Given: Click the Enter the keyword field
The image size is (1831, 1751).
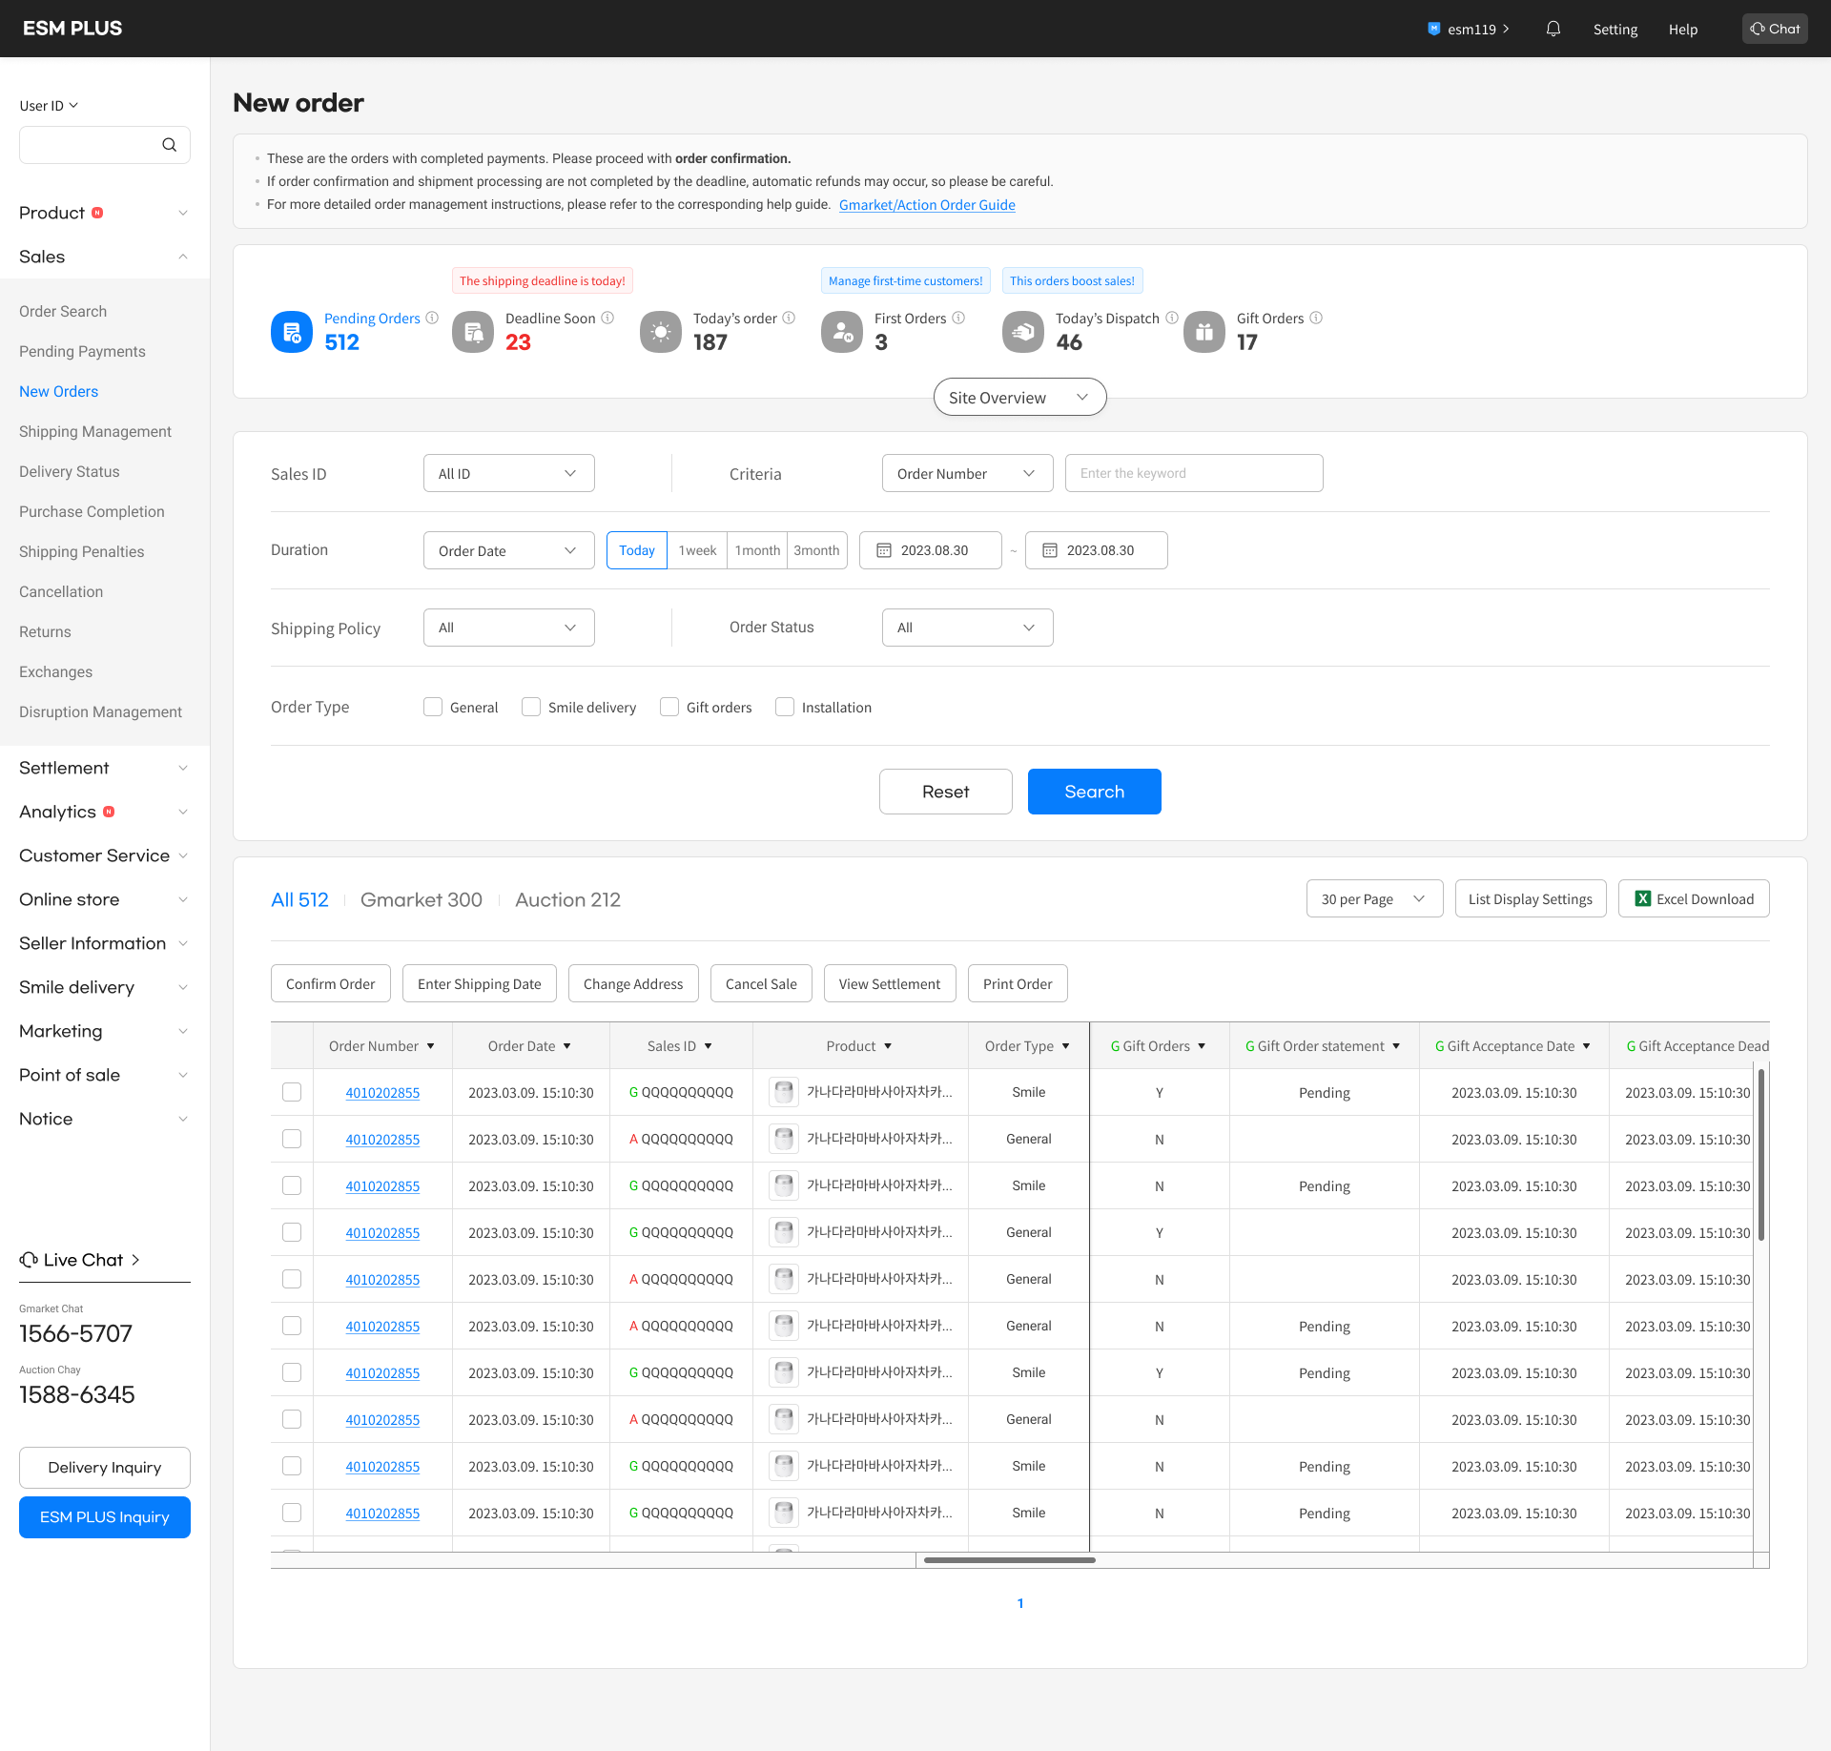Looking at the screenshot, I should (1193, 473).
